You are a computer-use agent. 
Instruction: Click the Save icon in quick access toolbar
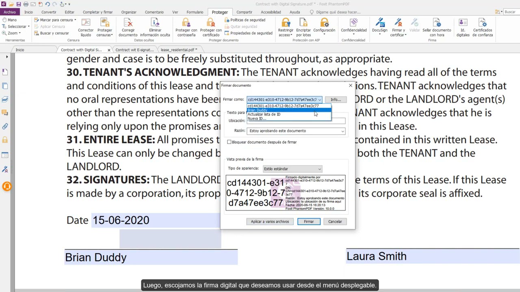click(x=19, y=4)
